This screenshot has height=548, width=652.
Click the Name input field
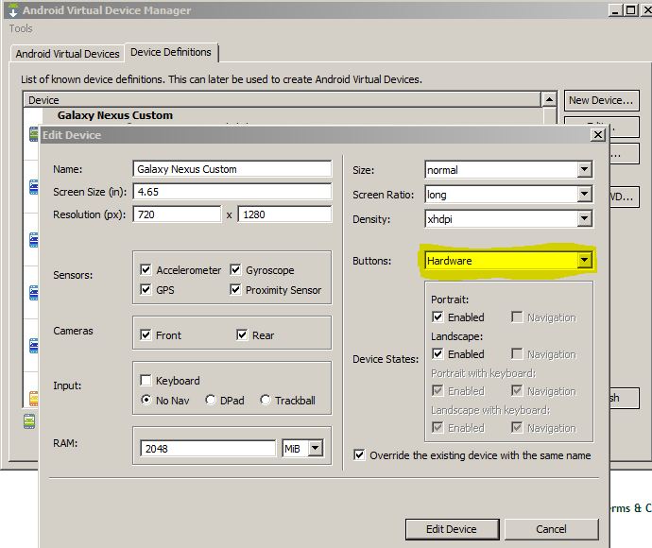click(232, 169)
